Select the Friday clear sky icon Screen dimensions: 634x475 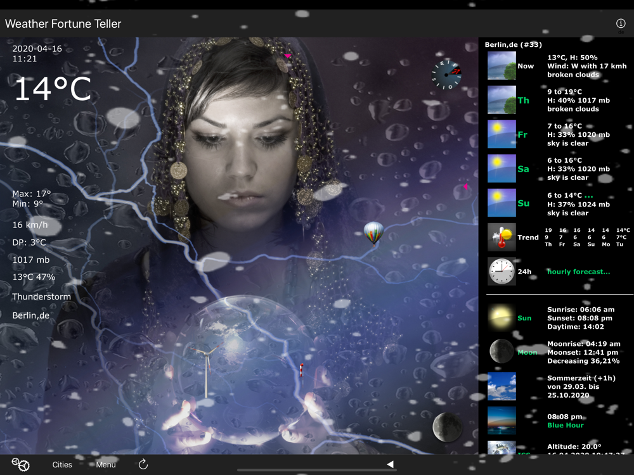(x=501, y=134)
